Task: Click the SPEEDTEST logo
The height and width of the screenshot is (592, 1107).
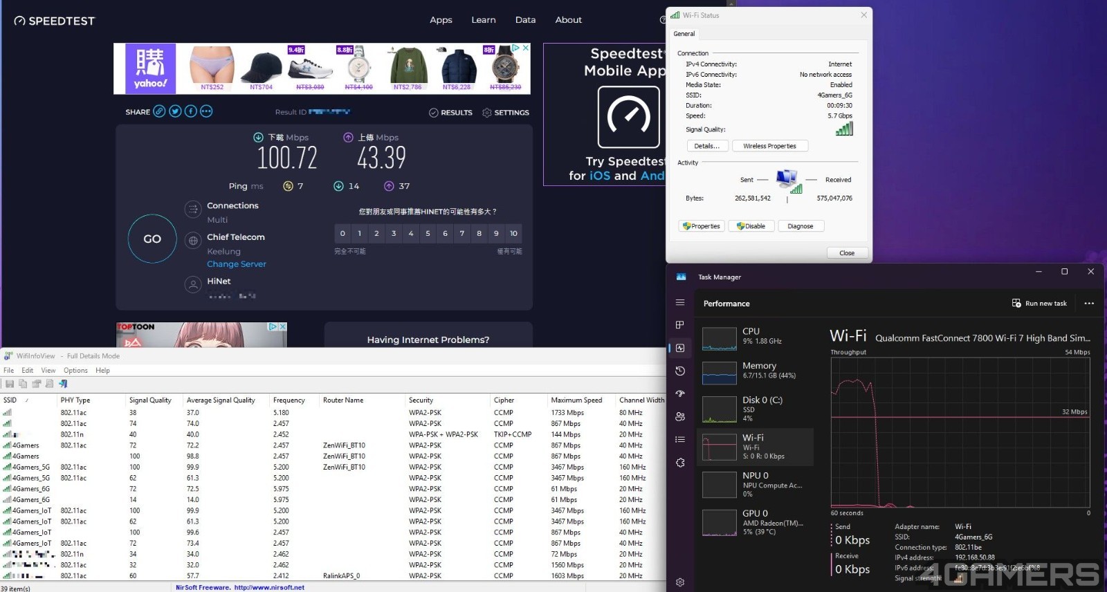Action: [x=54, y=21]
